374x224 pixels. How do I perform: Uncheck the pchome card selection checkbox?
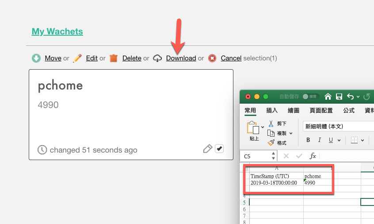(x=219, y=149)
